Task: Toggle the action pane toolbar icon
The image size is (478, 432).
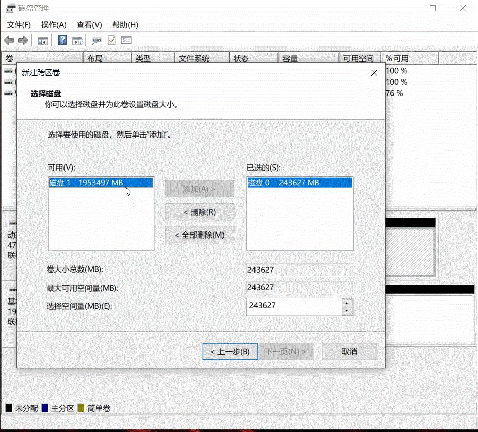Action: [77, 40]
